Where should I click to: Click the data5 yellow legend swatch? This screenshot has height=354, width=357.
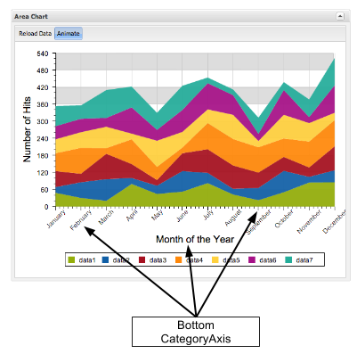[x=215, y=260]
